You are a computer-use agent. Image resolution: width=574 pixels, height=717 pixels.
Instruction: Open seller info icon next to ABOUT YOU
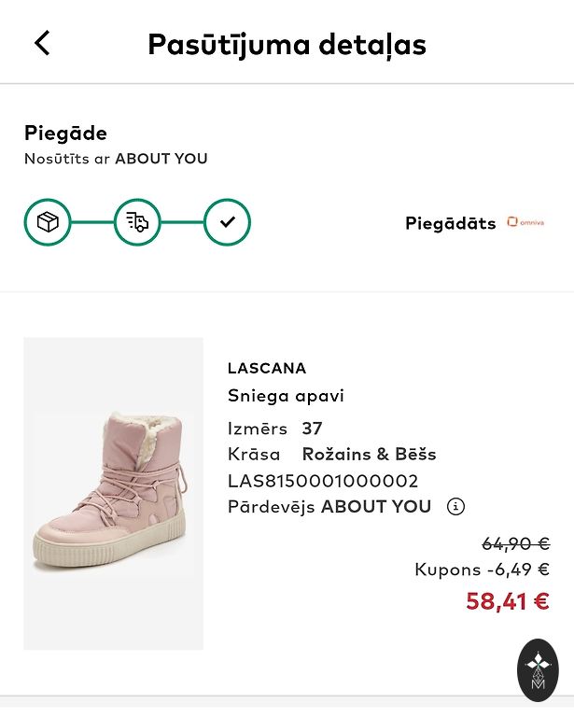[x=455, y=507]
